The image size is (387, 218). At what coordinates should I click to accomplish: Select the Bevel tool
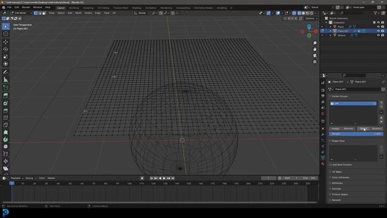[5, 110]
